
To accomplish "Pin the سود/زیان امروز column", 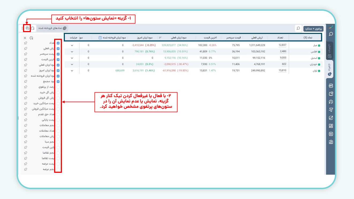I will [25, 71].
